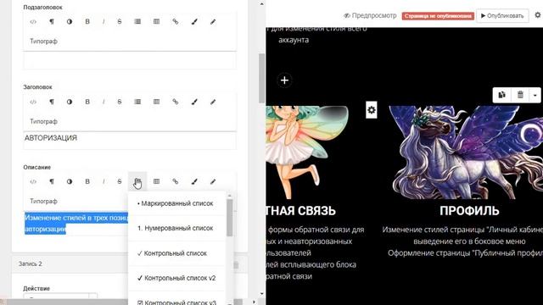Open contrast/color options in Подзаголовок toolbar
This screenshot has width=543, height=305.
coord(70,22)
